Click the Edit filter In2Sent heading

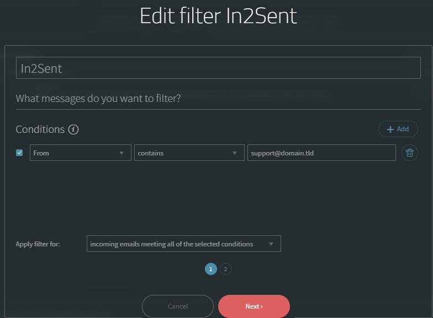[x=218, y=16]
